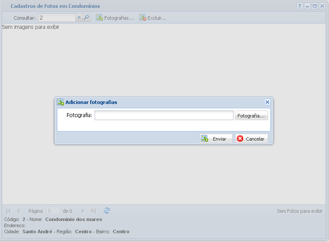
Task: Click the Enviar button
Action: click(216, 138)
